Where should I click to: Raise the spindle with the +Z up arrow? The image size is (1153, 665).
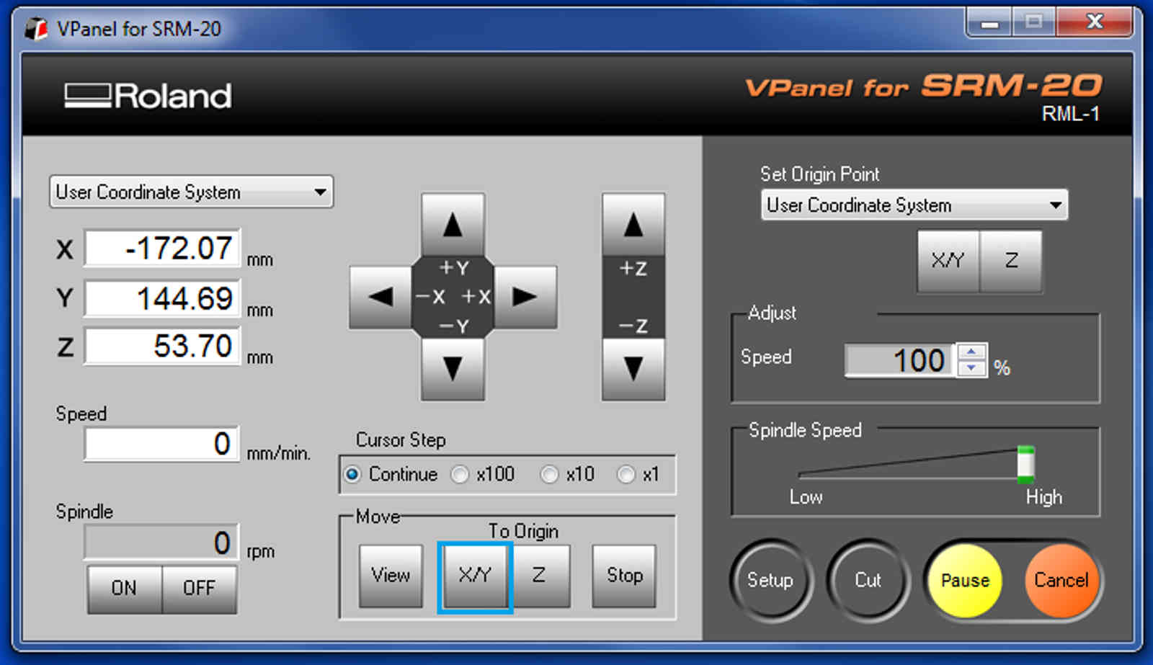pos(633,225)
